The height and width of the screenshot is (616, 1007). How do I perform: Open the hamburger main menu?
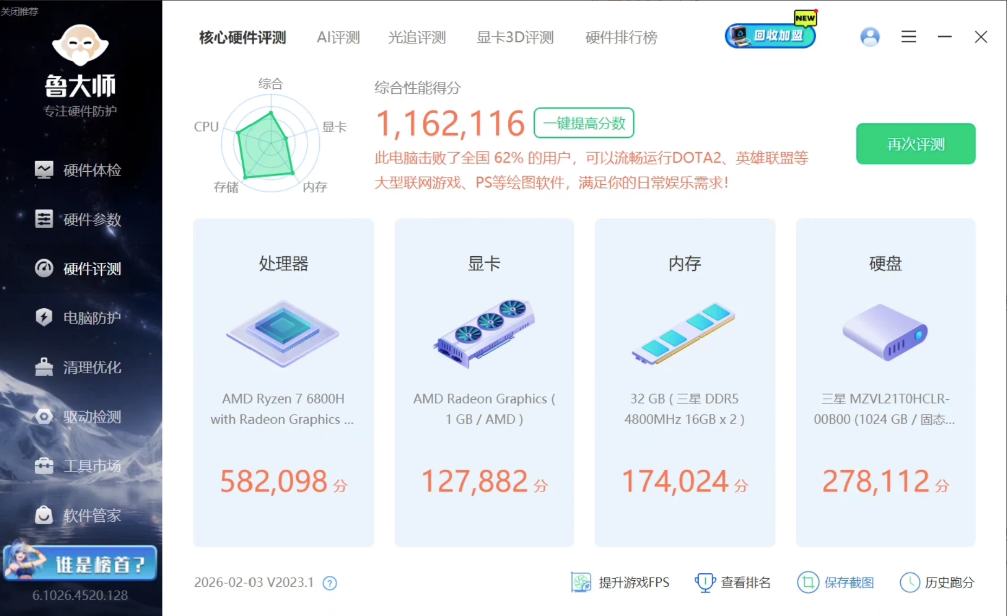[x=909, y=37]
